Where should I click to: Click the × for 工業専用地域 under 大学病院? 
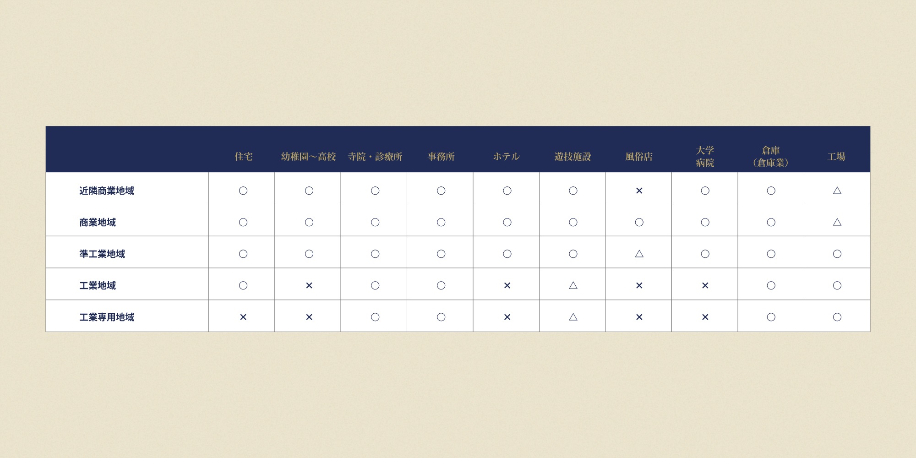click(x=705, y=317)
